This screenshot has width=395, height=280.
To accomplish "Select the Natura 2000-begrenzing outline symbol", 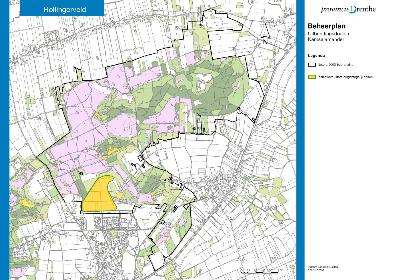I will [x=312, y=65].
